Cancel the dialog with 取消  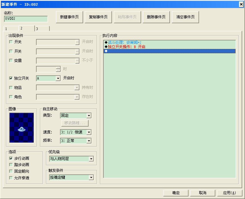click(x=203, y=193)
